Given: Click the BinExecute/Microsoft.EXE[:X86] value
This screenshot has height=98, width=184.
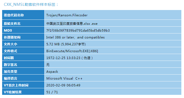Looking at the screenshot, I should 72,51.
